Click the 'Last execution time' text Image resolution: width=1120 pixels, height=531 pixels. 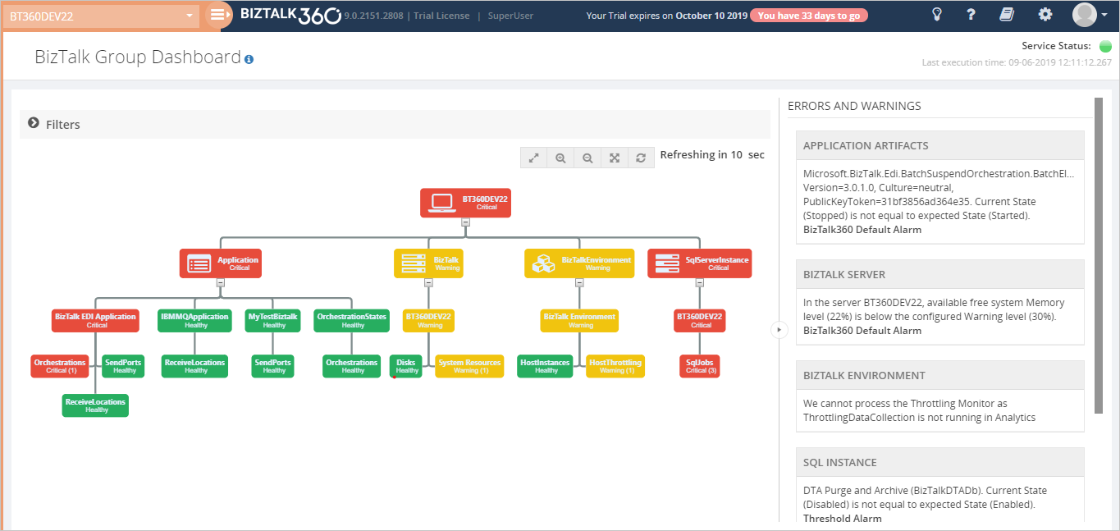pos(1017,62)
